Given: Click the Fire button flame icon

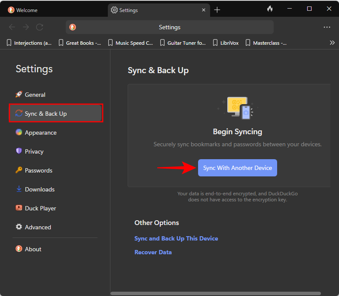Looking at the screenshot, I should pos(269,9).
